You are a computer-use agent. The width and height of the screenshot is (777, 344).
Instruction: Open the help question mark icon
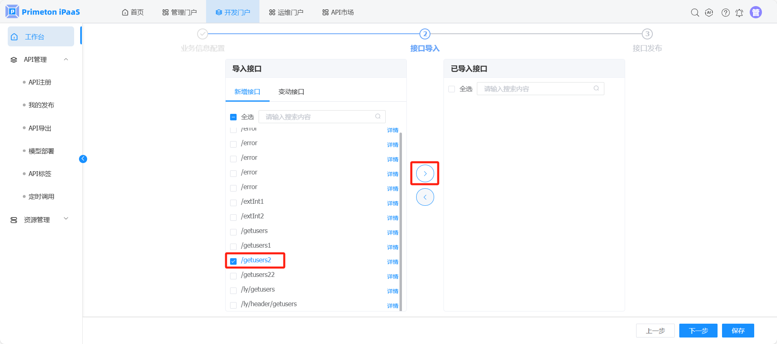(x=725, y=13)
